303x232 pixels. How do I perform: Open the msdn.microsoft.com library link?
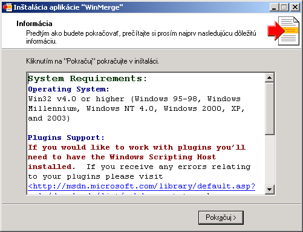(142, 186)
